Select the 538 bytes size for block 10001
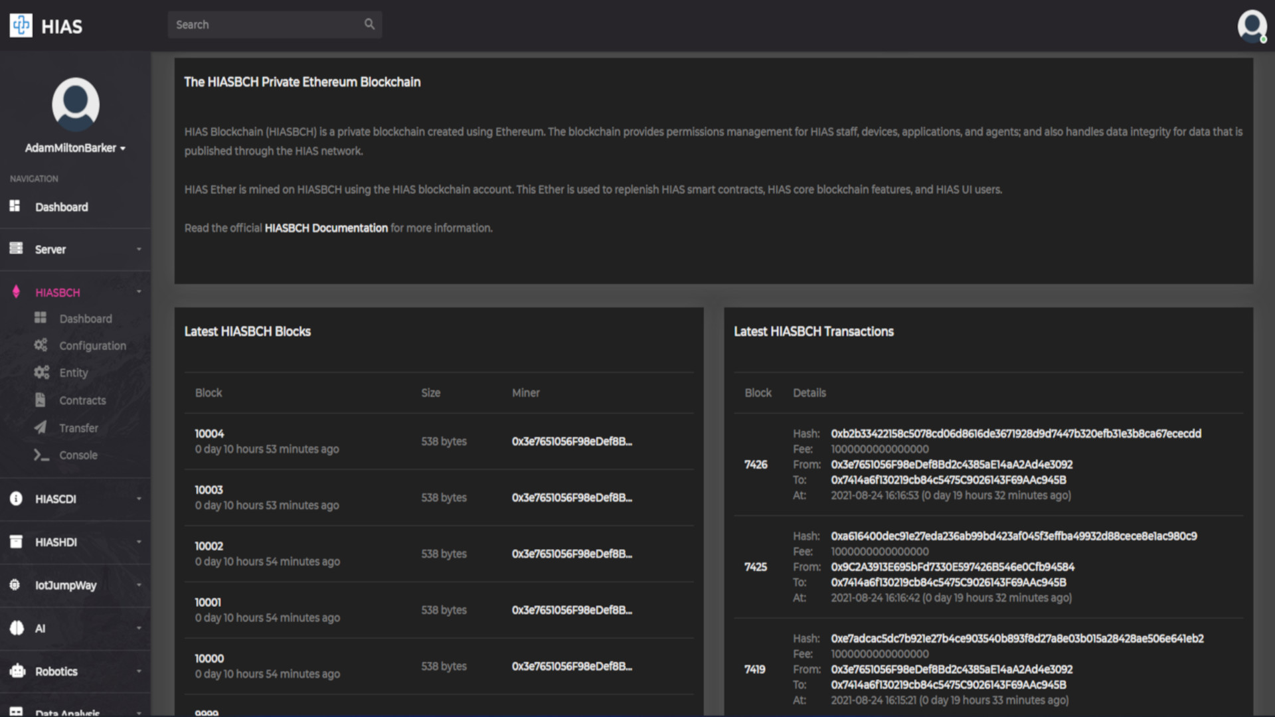1275x717 pixels. point(444,609)
